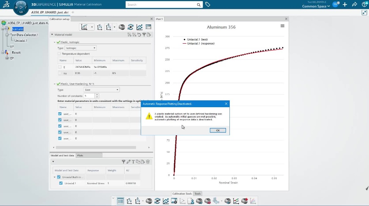The image size is (369, 206).
Task: Click the table icon in bottom action bar
Action: click(x=120, y=201)
